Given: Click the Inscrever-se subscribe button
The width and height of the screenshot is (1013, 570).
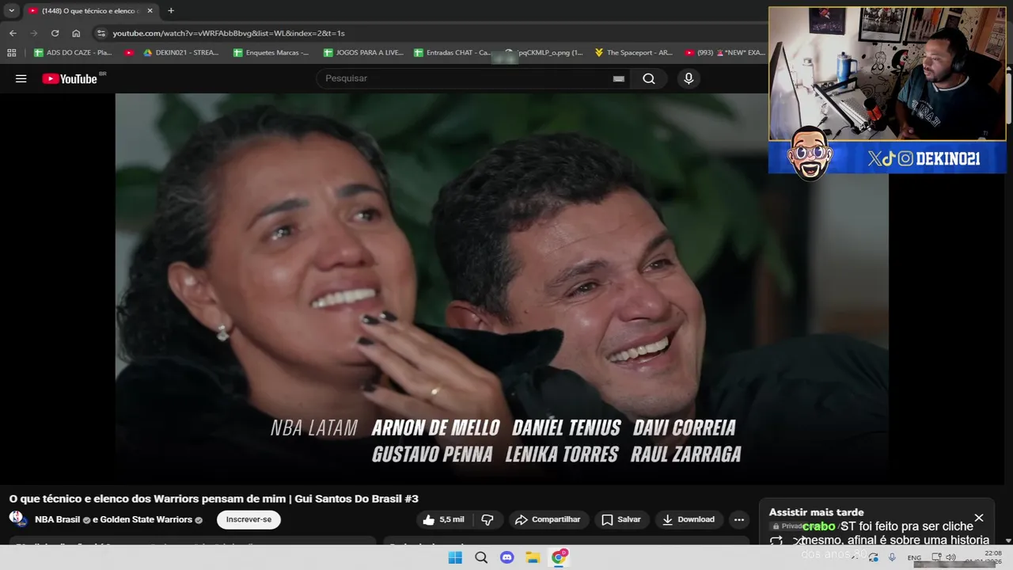Looking at the screenshot, I should 249,519.
